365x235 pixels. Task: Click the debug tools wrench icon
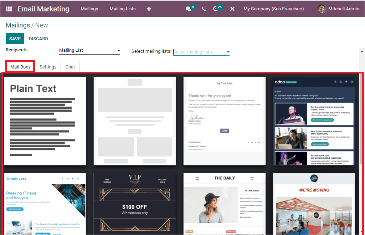click(232, 9)
